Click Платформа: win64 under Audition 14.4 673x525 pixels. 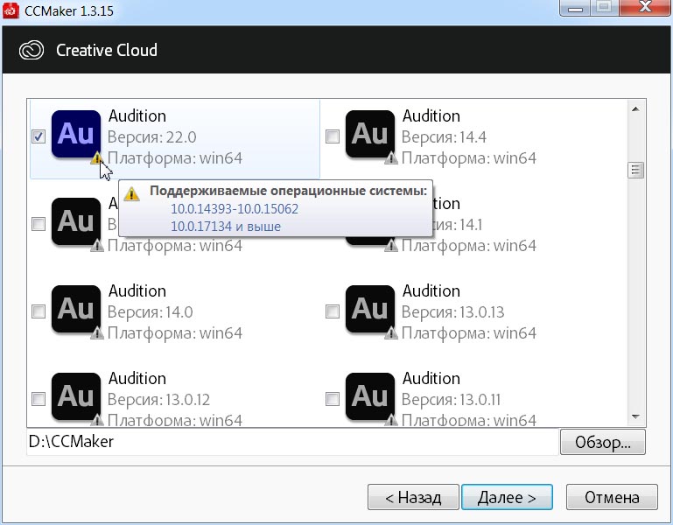click(469, 158)
